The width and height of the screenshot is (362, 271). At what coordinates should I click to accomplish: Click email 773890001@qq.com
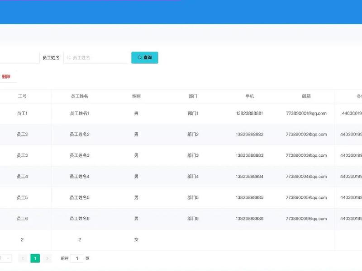pyautogui.click(x=306, y=113)
